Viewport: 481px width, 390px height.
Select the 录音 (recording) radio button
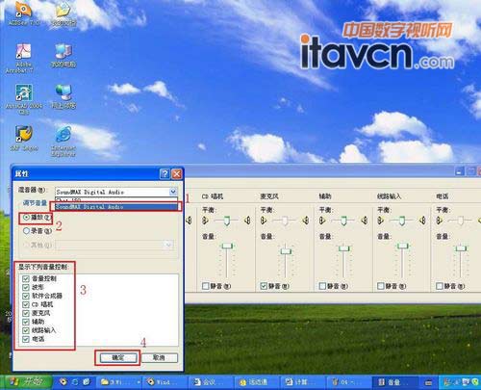click(x=27, y=231)
